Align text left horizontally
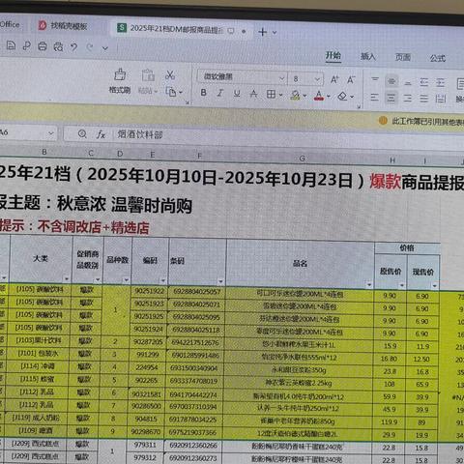The height and width of the screenshot is (464, 464). click(x=374, y=97)
